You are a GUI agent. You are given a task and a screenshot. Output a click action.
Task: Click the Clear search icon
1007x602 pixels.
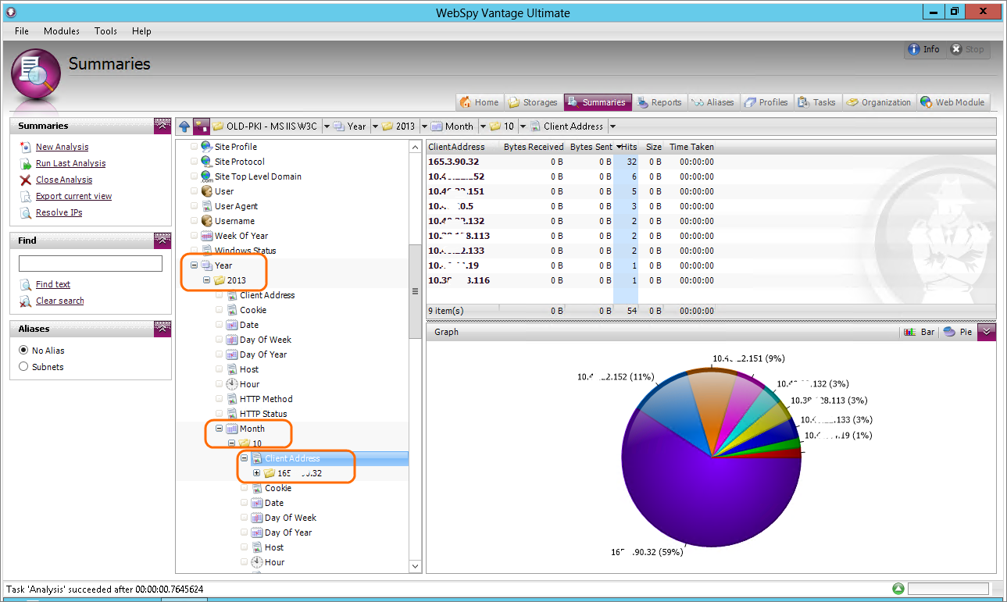[x=26, y=301]
